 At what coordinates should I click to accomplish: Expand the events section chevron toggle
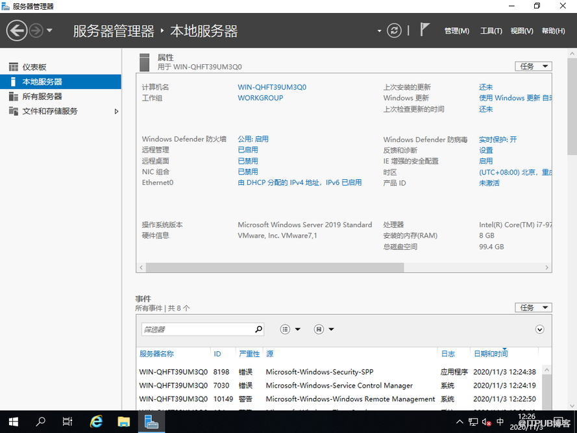click(539, 329)
